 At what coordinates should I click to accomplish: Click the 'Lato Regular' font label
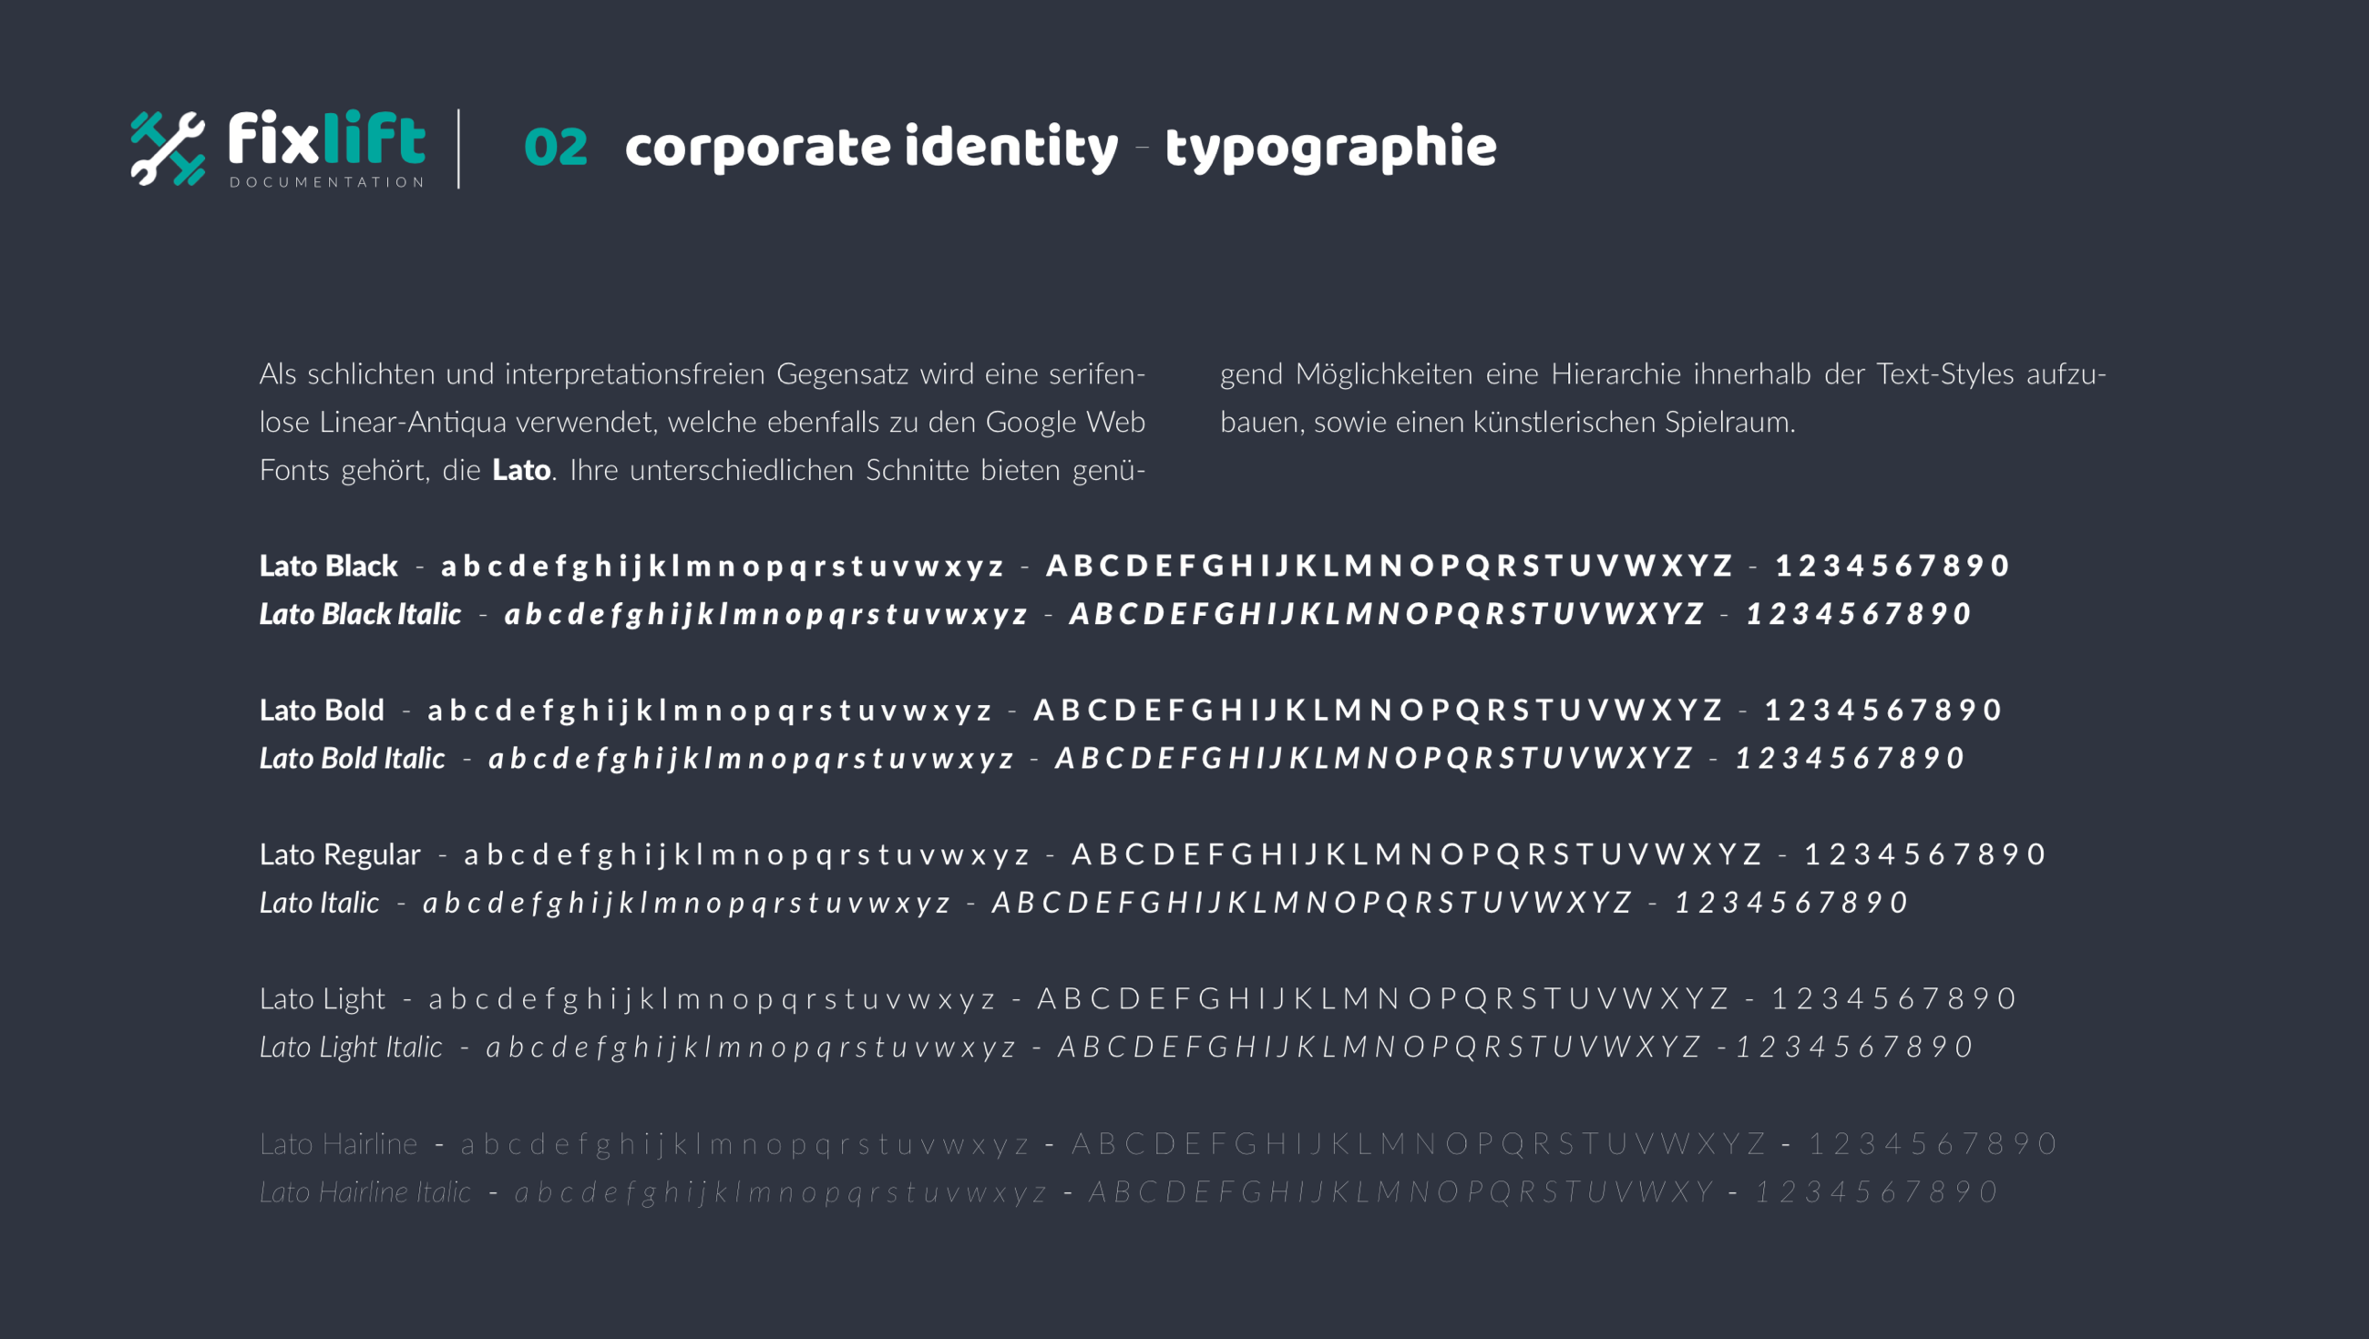point(339,855)
